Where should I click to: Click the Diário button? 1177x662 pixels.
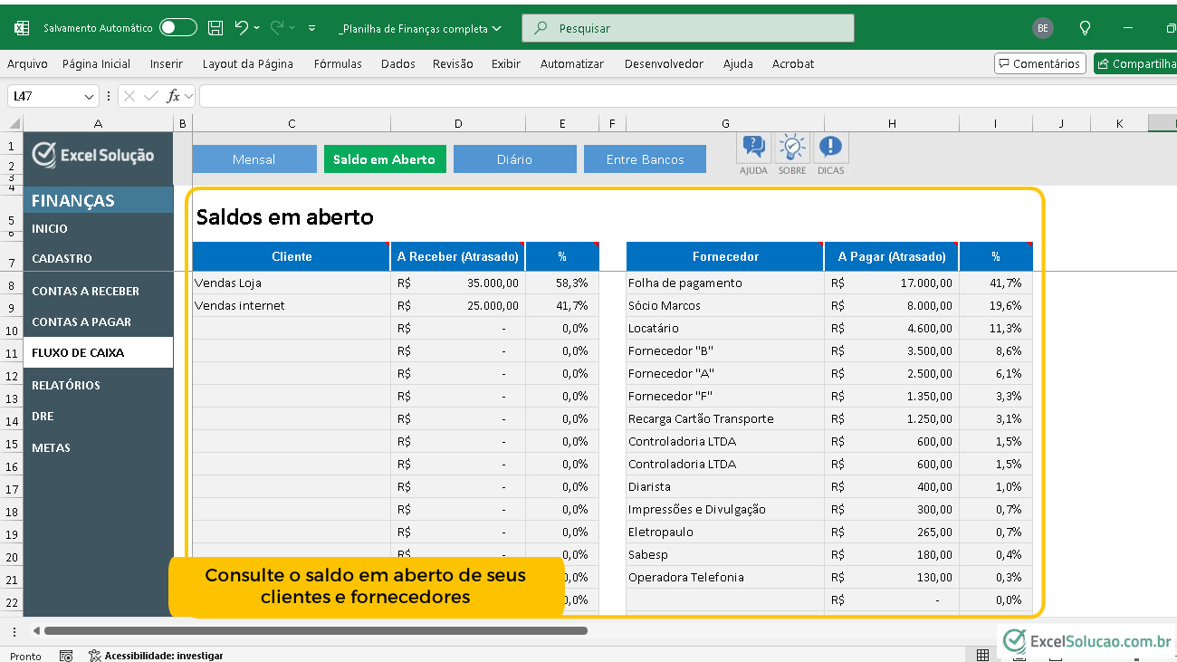pos(515,159)
